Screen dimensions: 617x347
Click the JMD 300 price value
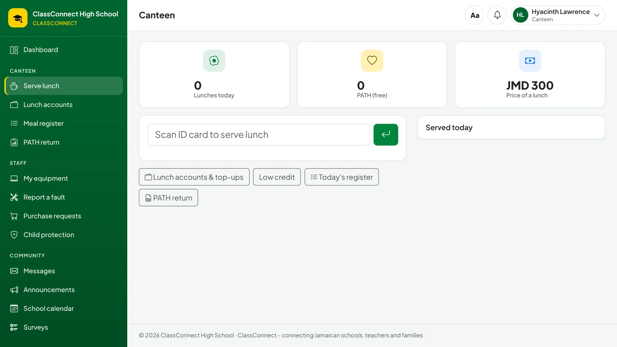(x=530, y=85)
